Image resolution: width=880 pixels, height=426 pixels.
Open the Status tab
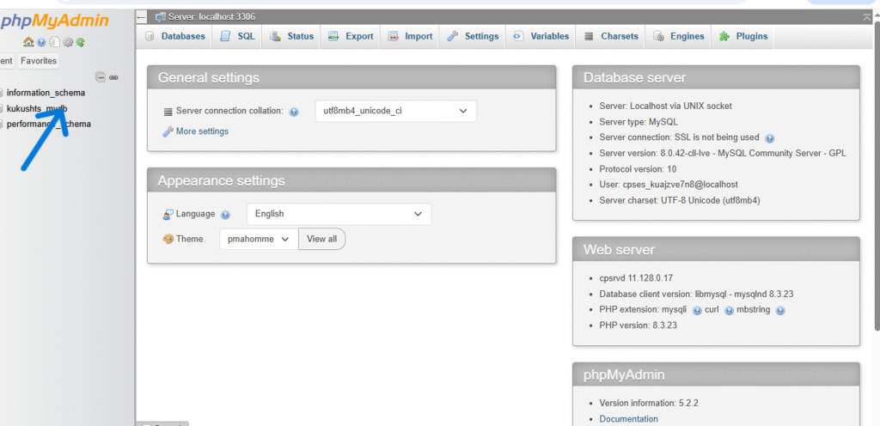[291, 36]
